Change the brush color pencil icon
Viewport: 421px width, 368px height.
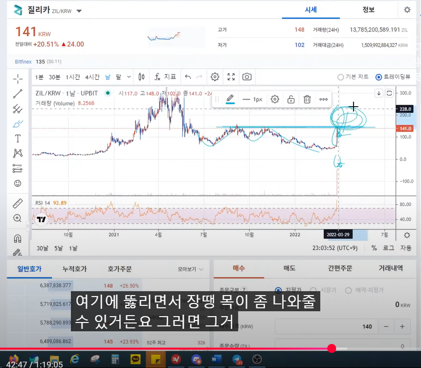[x=230, y=99]
